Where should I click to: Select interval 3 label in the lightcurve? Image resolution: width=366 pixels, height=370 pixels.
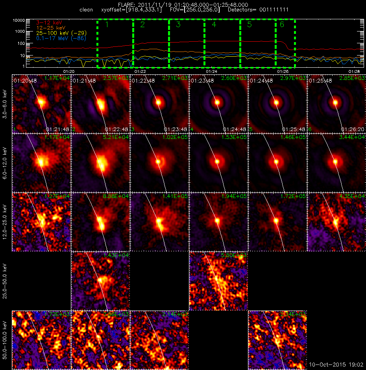pos(178,24)
